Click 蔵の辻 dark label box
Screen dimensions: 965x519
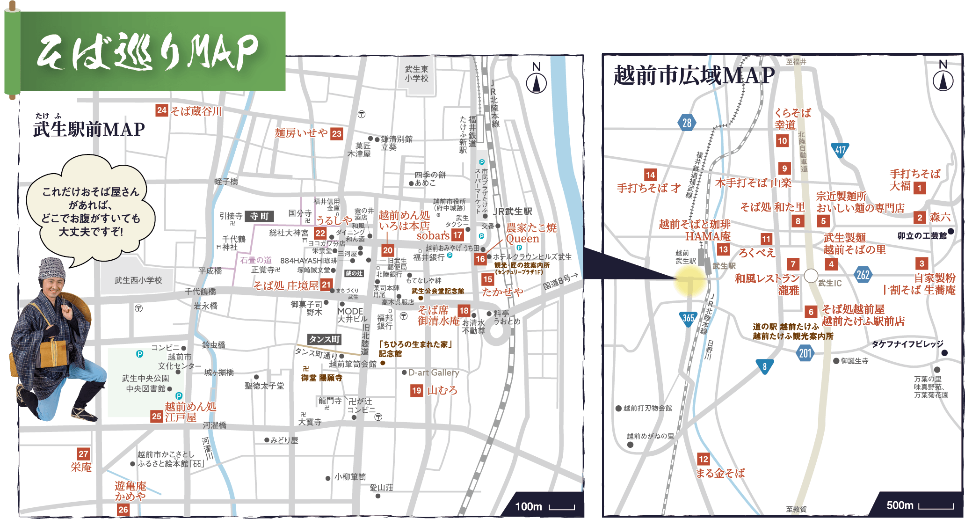point(354,273)
